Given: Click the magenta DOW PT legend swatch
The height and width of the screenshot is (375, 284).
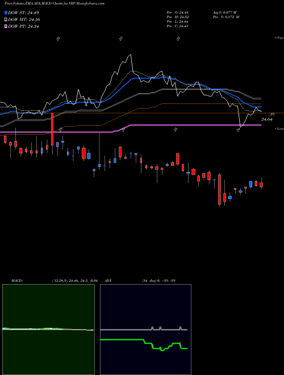Looking at the screenshot, I should click(x=6, y=27).
